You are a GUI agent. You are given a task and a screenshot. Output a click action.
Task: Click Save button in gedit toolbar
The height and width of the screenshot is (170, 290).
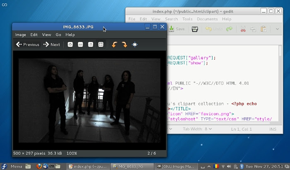tap(176, 29)
